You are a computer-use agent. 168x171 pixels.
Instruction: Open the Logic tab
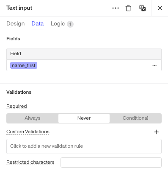58,24
